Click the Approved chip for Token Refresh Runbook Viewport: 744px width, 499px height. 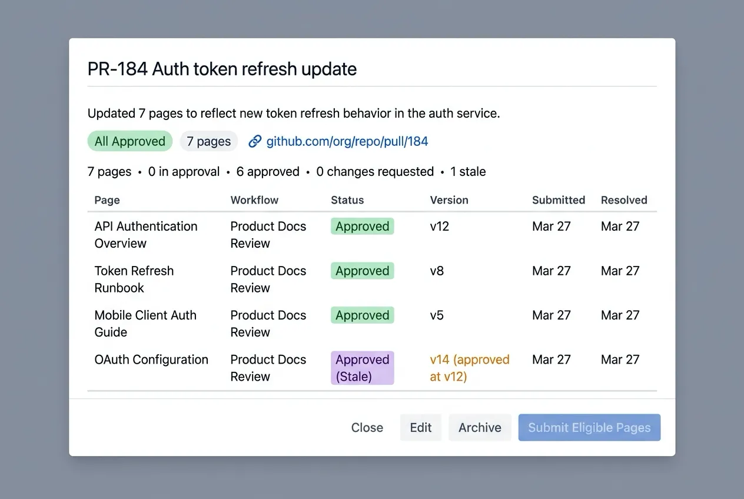click(x=362, y=271)
